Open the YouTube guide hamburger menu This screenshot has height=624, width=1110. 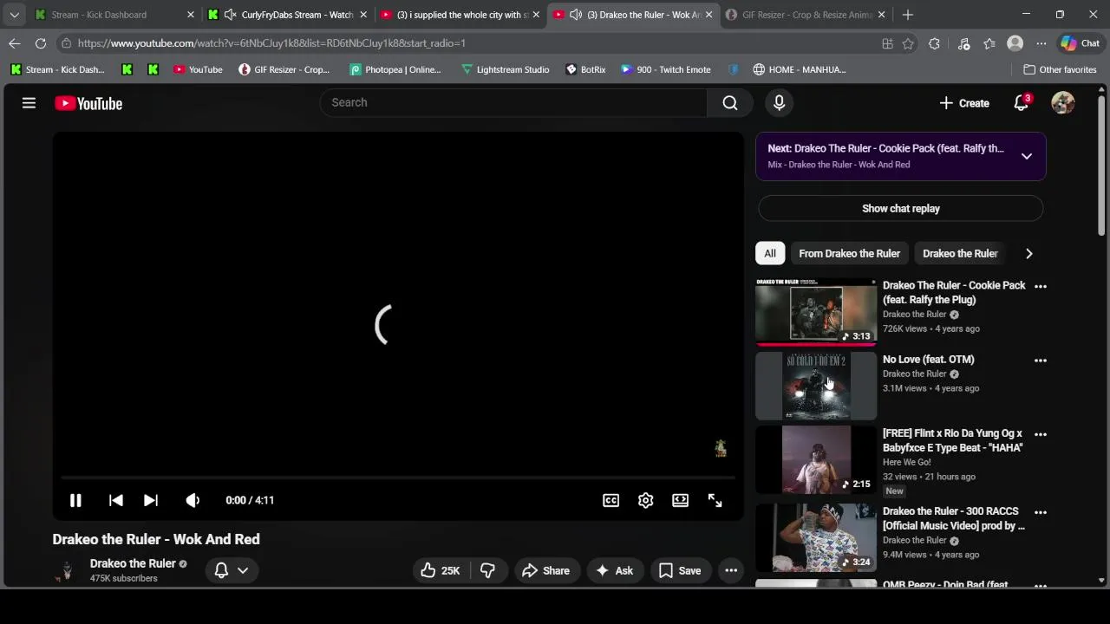point(29,103)
